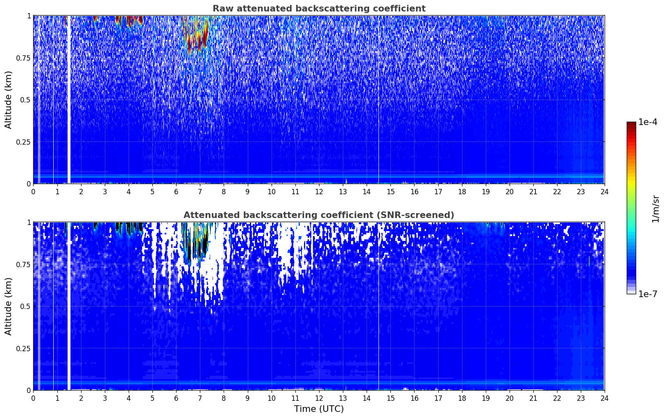The image size is (664, 418).
Task: Click the '1e-4' colorbar maximum label
Action: pyautogui.click(x=648, y=123)
